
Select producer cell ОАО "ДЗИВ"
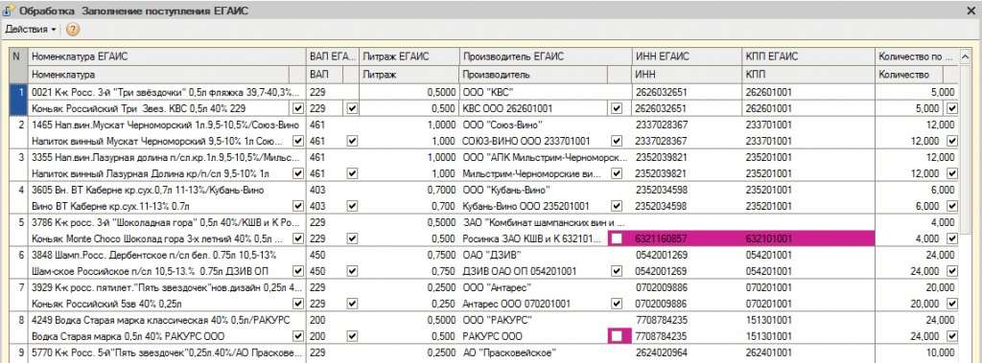coord(546,255)
